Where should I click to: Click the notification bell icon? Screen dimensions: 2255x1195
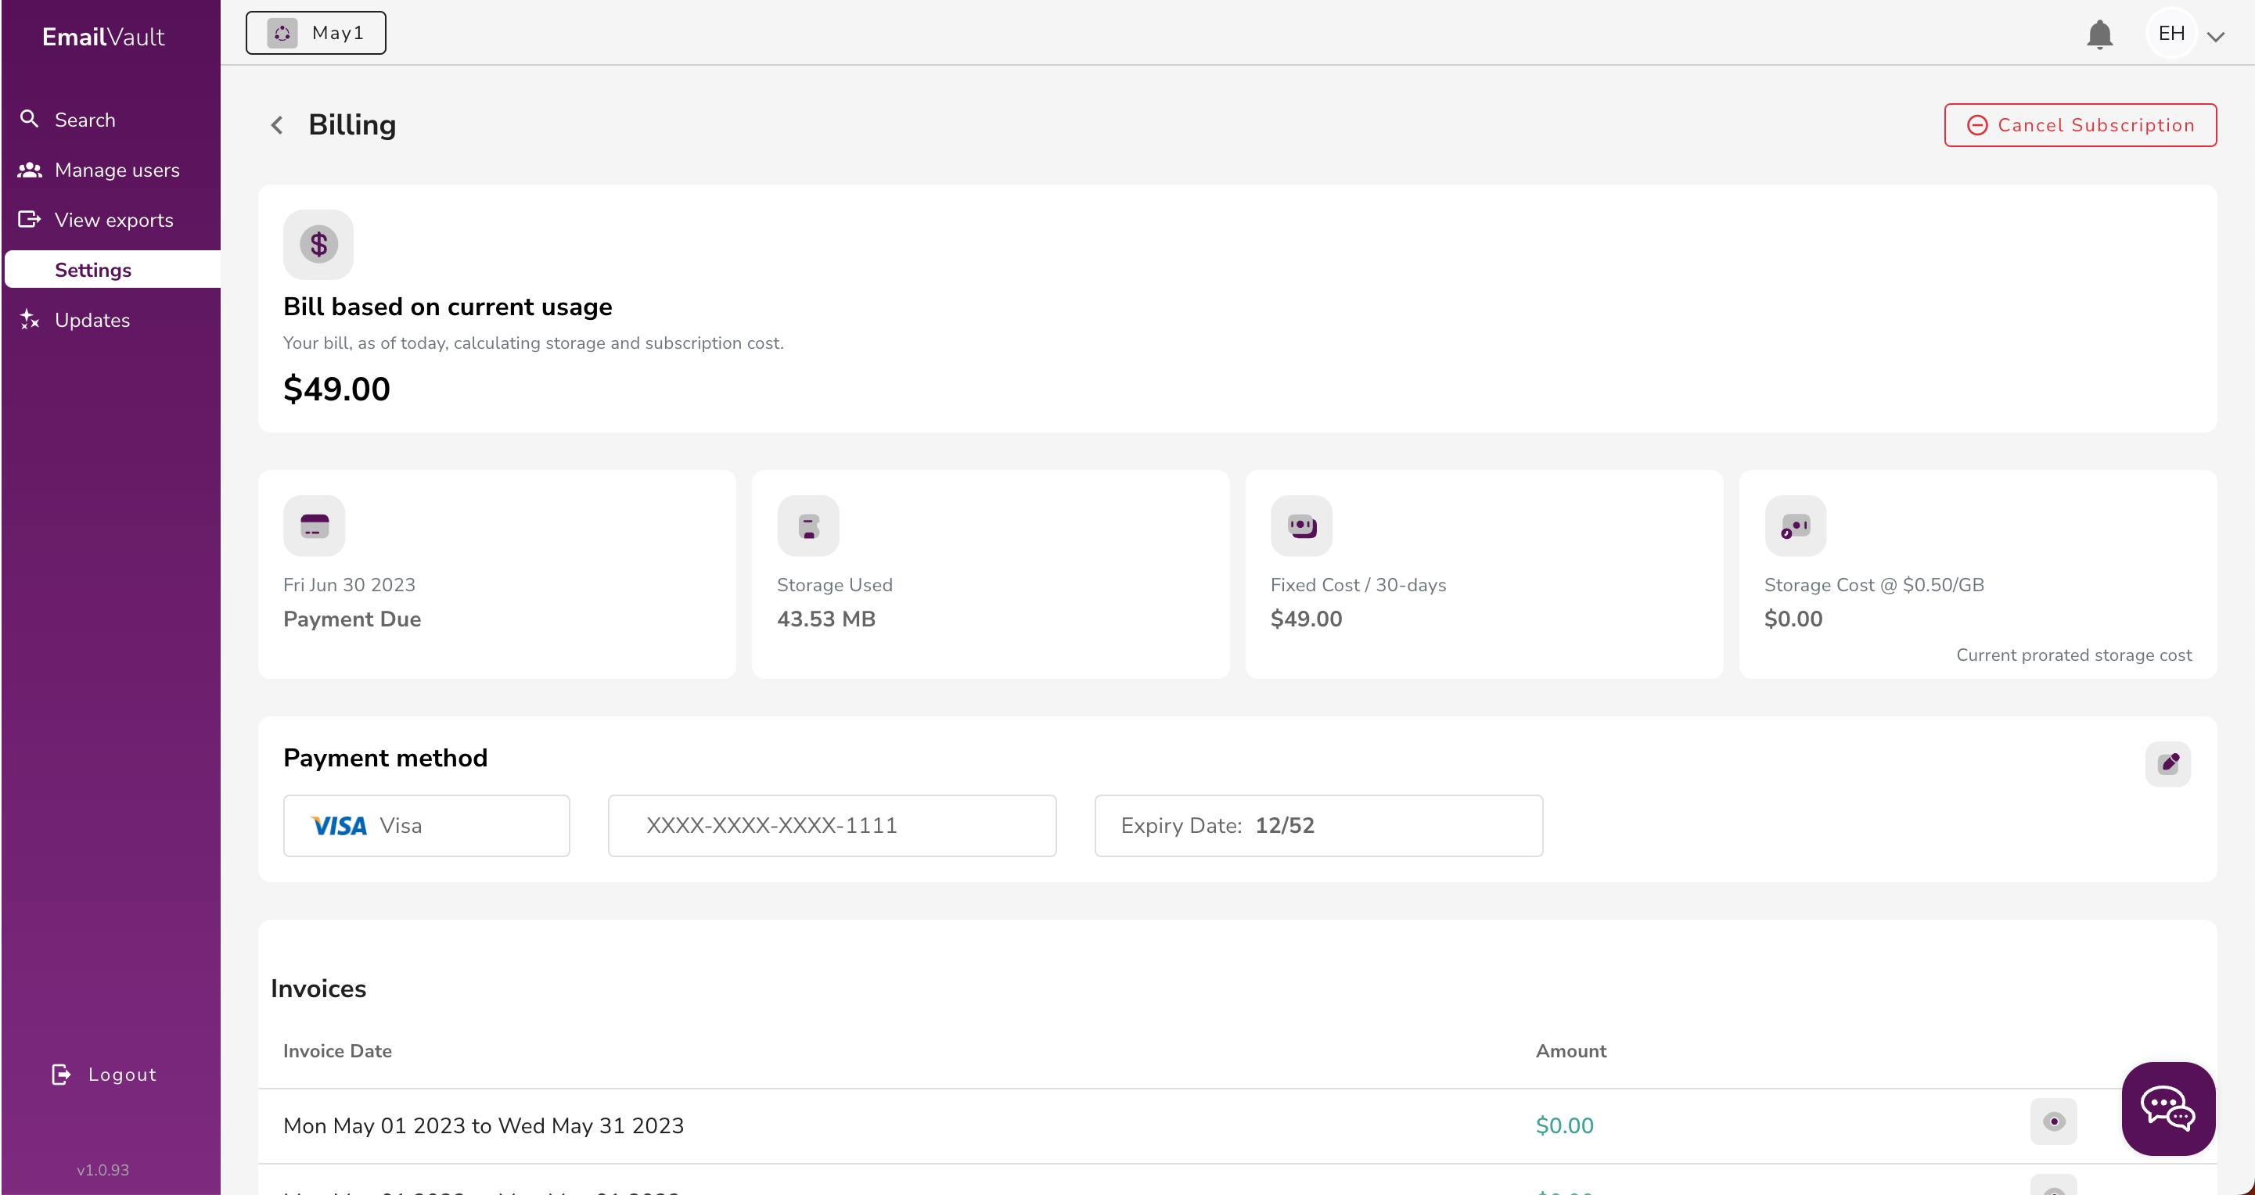(2099, 35)
